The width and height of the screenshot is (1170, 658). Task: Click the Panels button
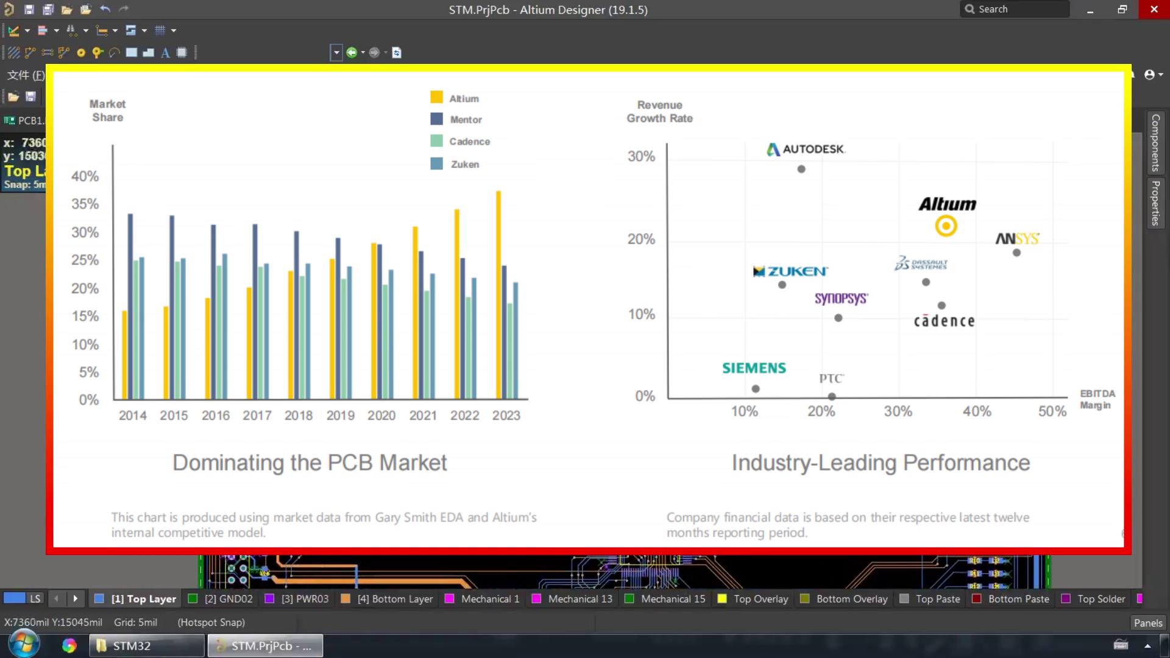(x=1148, y=623)
